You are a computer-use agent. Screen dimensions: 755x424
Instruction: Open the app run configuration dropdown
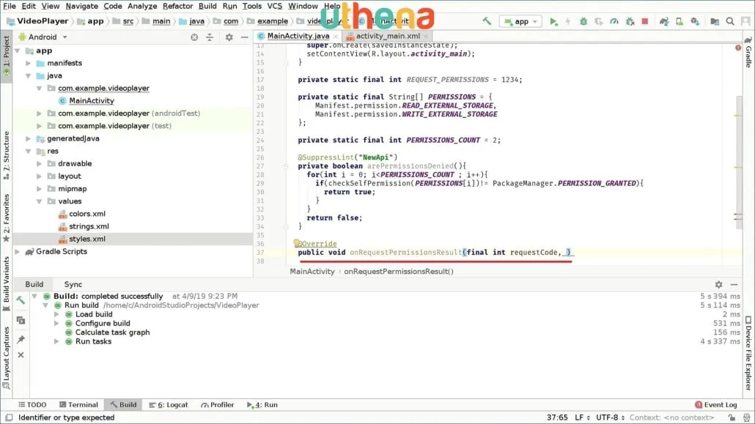[x=521, y=21]
